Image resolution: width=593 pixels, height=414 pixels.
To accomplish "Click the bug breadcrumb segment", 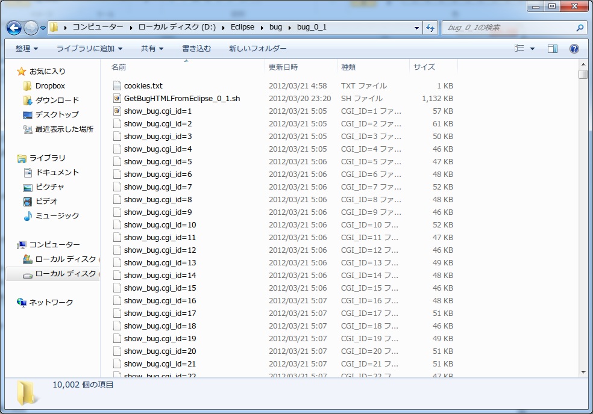I will tap(275, 27).
